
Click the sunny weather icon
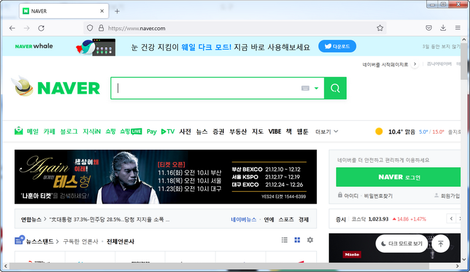[379, 132]
